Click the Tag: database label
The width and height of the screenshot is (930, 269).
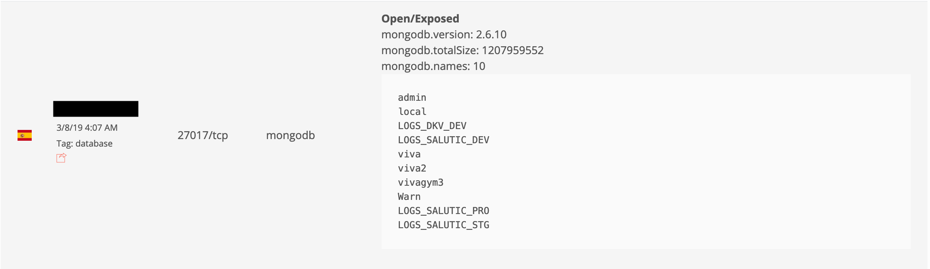point(84,144)
